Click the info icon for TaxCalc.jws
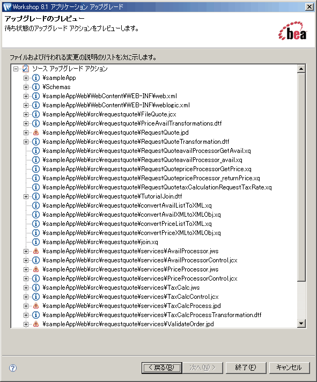Viewport: 317px width, 382px height. pos(36,288)
